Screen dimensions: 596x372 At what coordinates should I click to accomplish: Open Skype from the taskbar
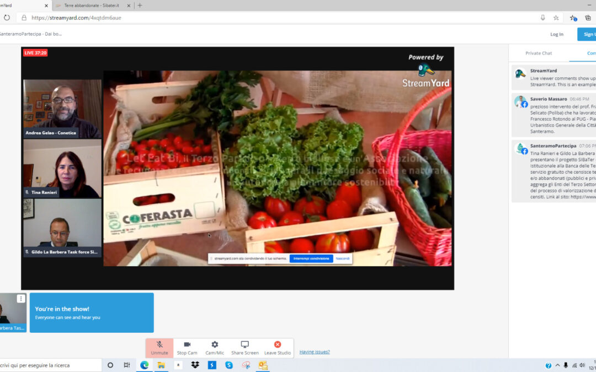(x=229, y=365)
